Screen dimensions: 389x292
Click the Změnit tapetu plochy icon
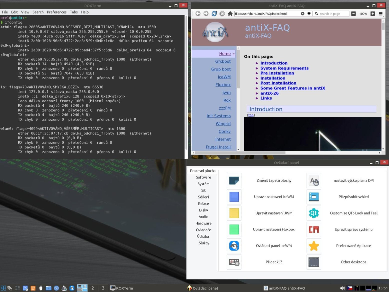pyautogui.click(x=234, y=180)
